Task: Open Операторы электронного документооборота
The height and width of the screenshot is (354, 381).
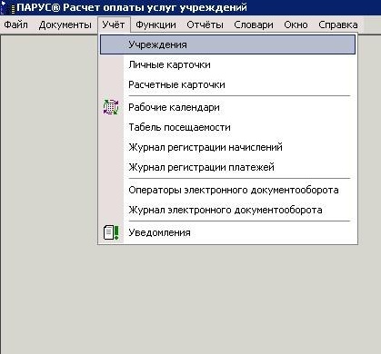Action: pyautogui.click(x=227, y=190)
